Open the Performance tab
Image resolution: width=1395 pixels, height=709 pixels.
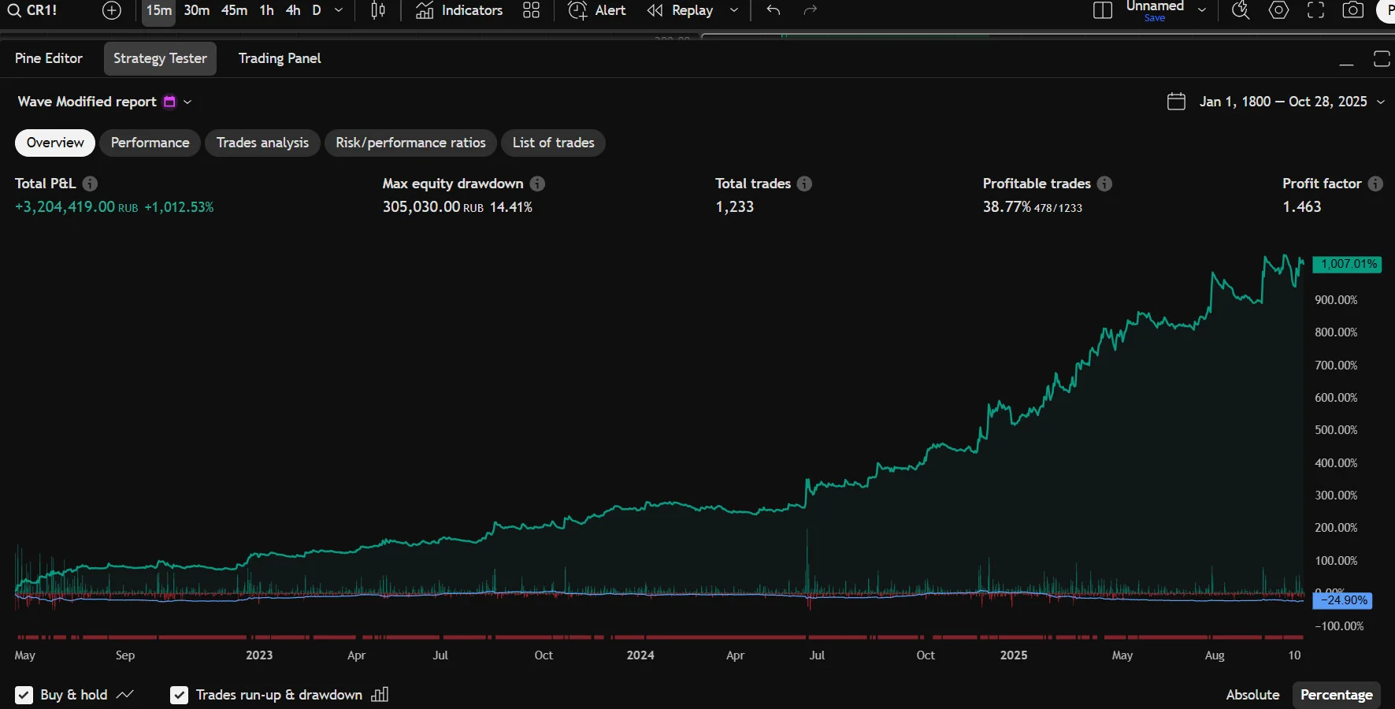[x=150, y=143]
